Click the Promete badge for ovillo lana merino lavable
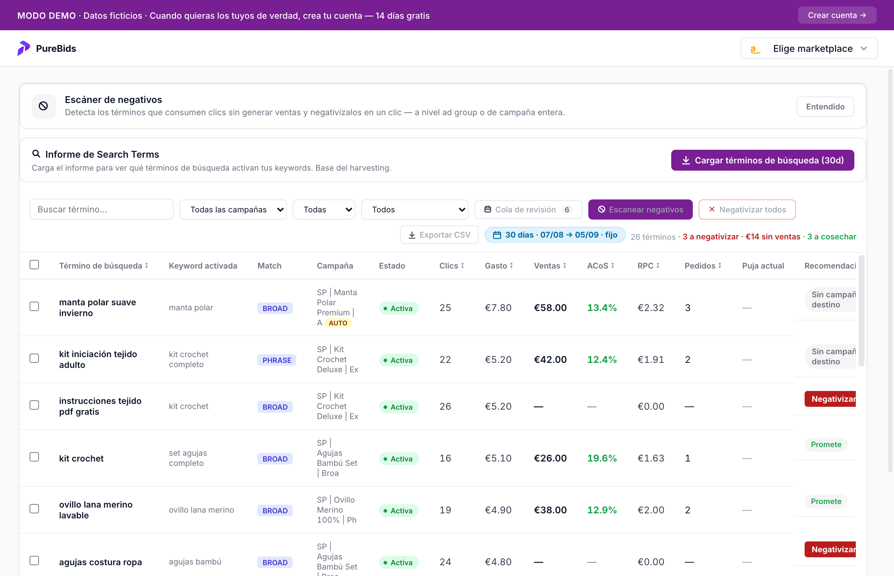Viewport: 894px width, 576px height. 826,501
